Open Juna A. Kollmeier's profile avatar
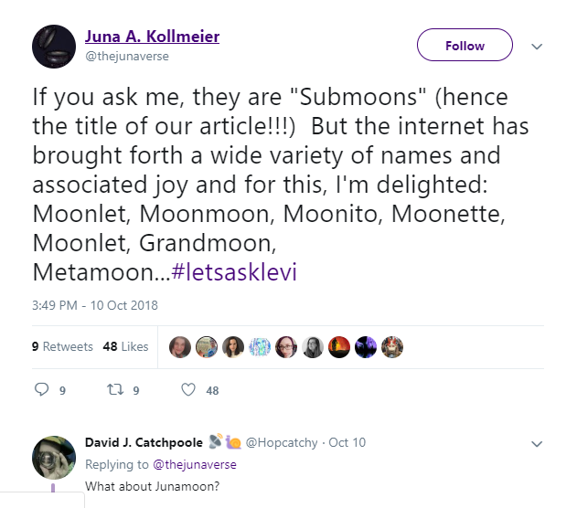The width and height of the screenshot is (577, 508). coord(53,46)
